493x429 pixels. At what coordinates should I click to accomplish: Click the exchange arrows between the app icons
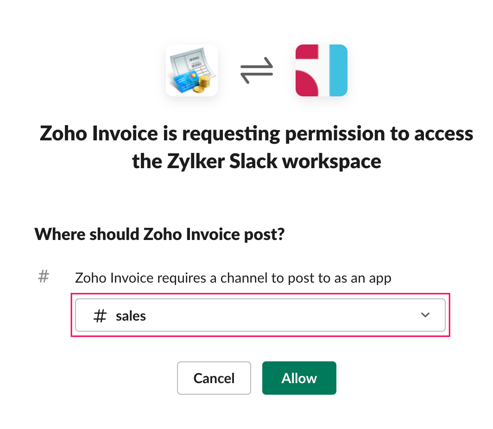coord(257,69)
